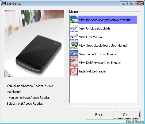This screenshot has height=124, width=145.
Task: Select Install Adobe Reader entry
Action: 93,71
